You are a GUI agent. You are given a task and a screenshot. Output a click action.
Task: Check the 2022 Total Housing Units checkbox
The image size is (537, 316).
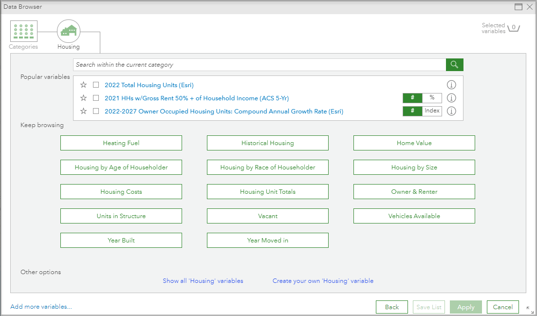(96, 84)
